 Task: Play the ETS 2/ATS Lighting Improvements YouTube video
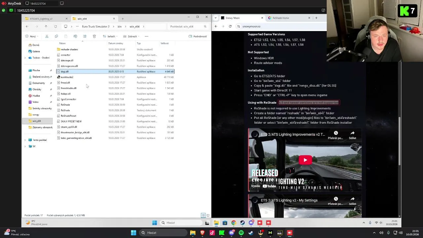pyautogui.click(x=305, y=160)
